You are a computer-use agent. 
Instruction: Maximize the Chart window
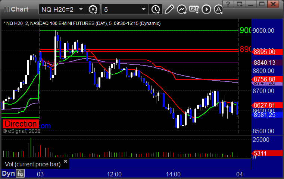point(262,4)
